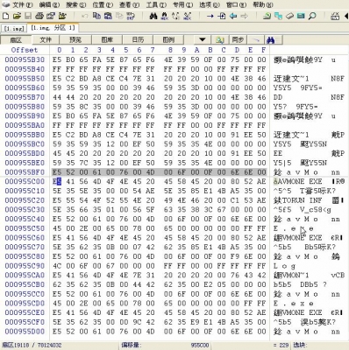Click the Clone Disk icon
The image size is (349, 350).
[278, 16]
